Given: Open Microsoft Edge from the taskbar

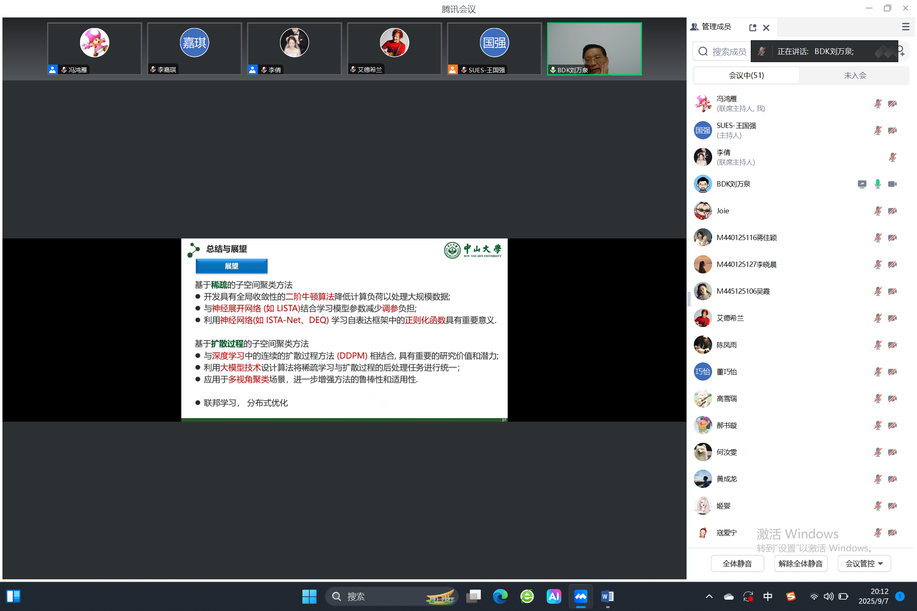Looking at the screenshot, I should tap(500, 596).
